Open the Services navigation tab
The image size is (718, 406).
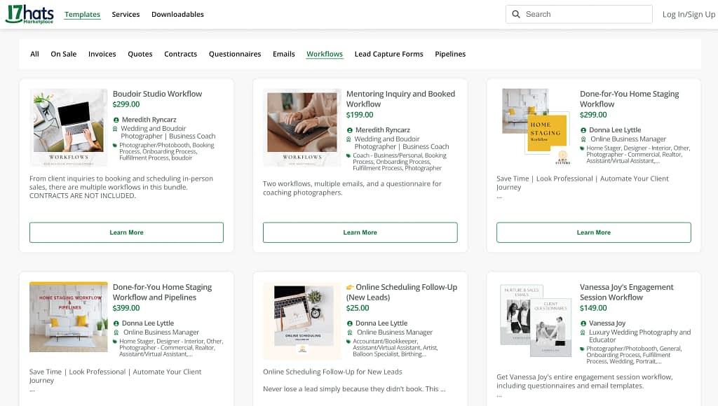[126, 14]
